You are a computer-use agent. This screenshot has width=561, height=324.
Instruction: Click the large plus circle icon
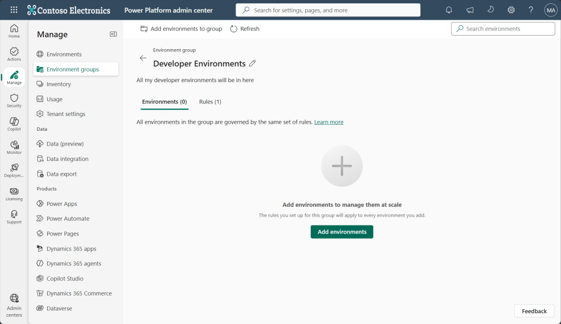pyautogui.click(x=342, y=166)
